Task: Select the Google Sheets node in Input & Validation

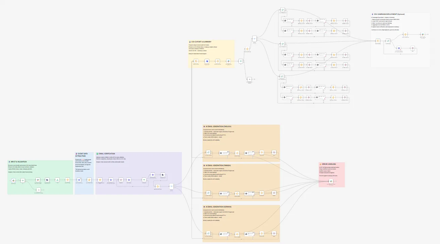Action: tap(38, 180)
